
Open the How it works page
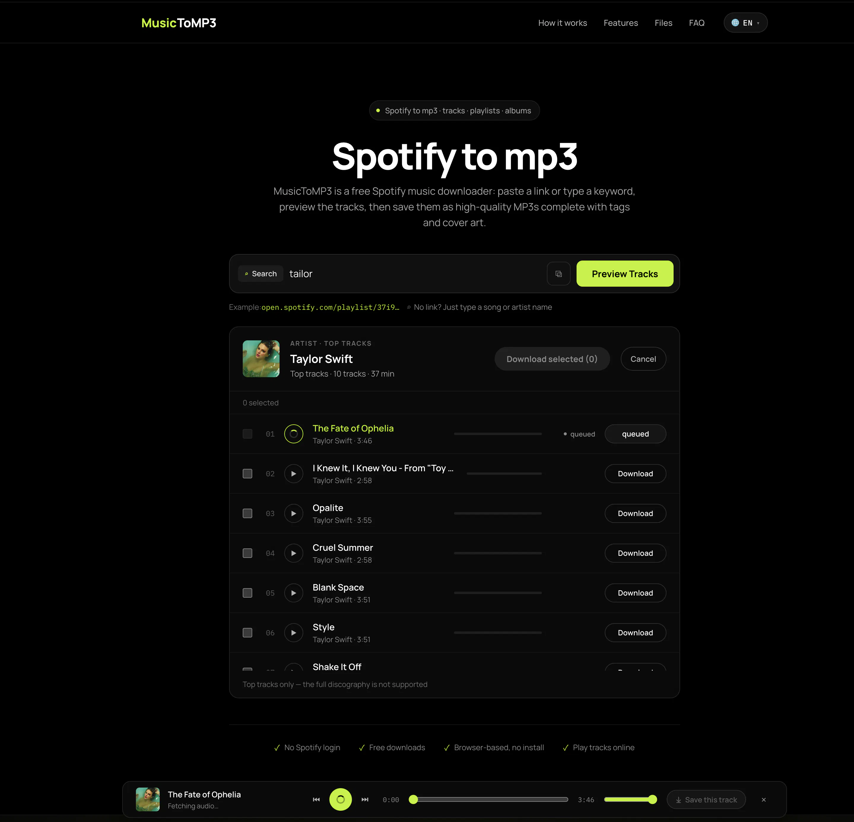tap(563, 23)
